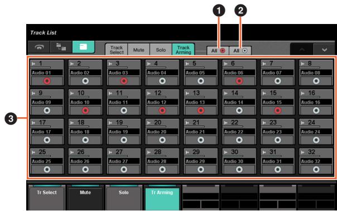This screenshot has width=337, height=211.
Task: Click the page down chevron button
Action: point(324,50)
